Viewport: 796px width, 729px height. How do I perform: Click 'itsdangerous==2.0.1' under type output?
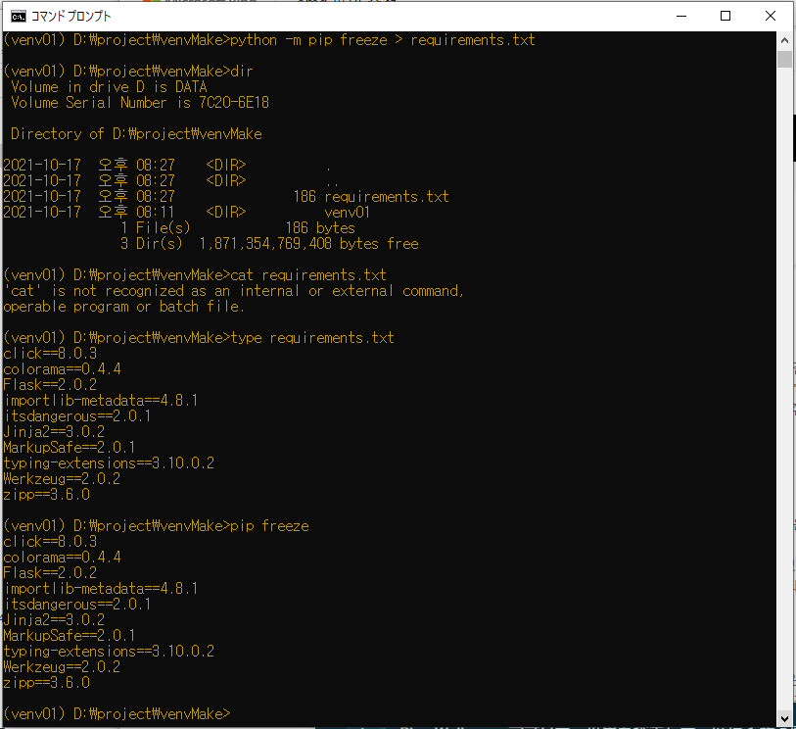tap(77, 416)
